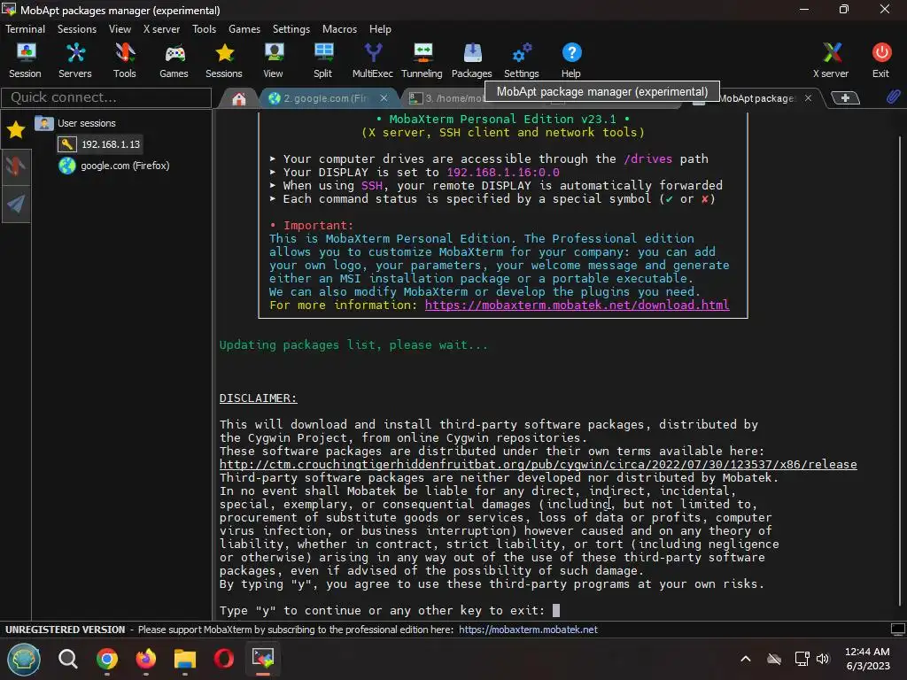Open Opera from the taskbar
Image resolution: width=907 pixels, height=680 pixels.
coord(224,659)
